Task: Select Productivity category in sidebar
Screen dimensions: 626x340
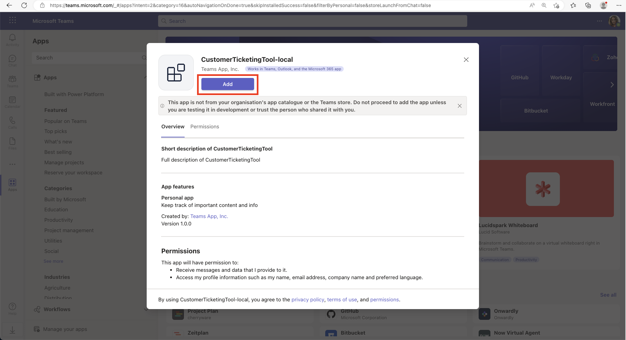Action: [58, 220]
